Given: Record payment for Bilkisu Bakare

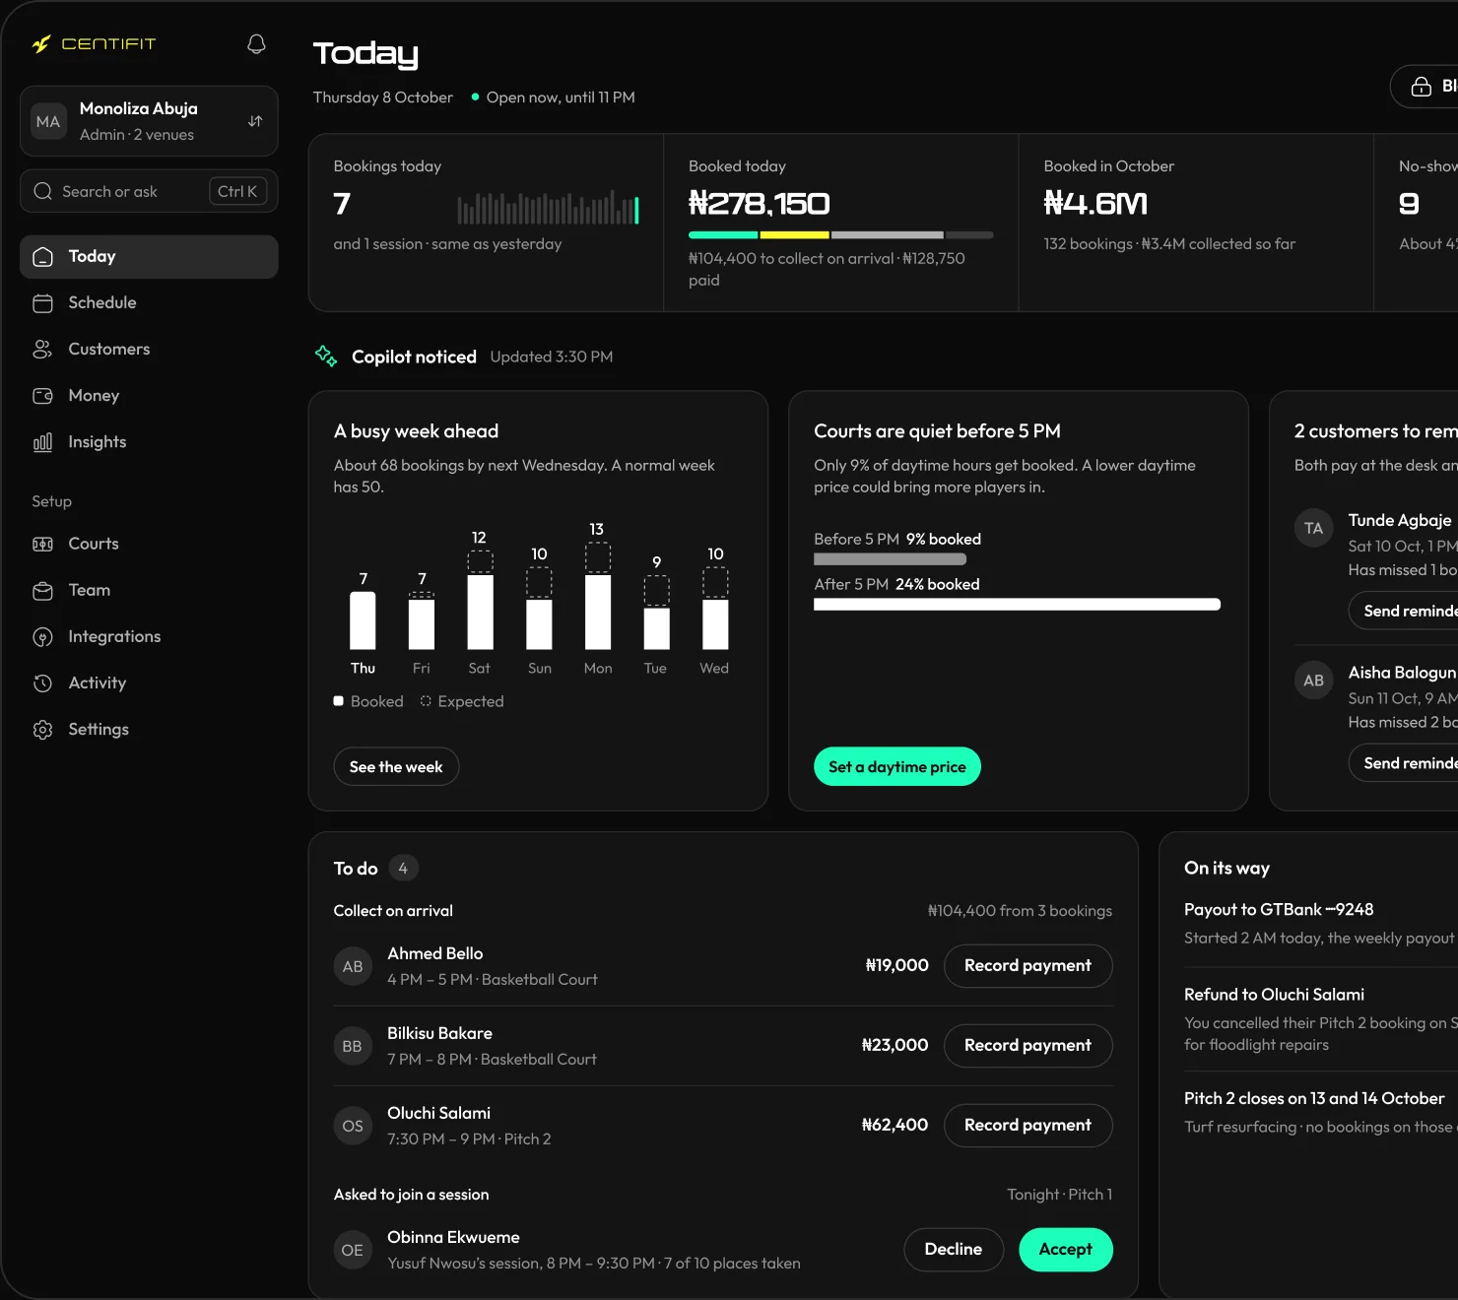Looking at the screenshot, I should pyautogui.click(x=1027, y=1045).
